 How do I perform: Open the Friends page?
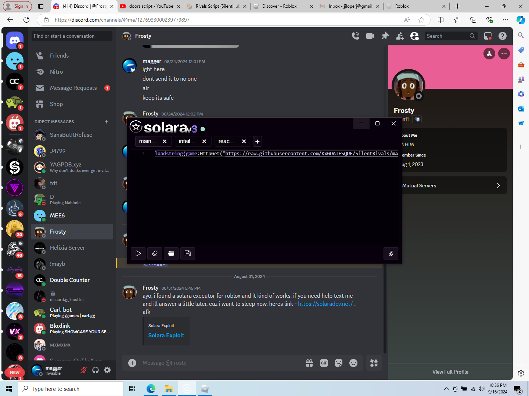[x=72, y=56]
